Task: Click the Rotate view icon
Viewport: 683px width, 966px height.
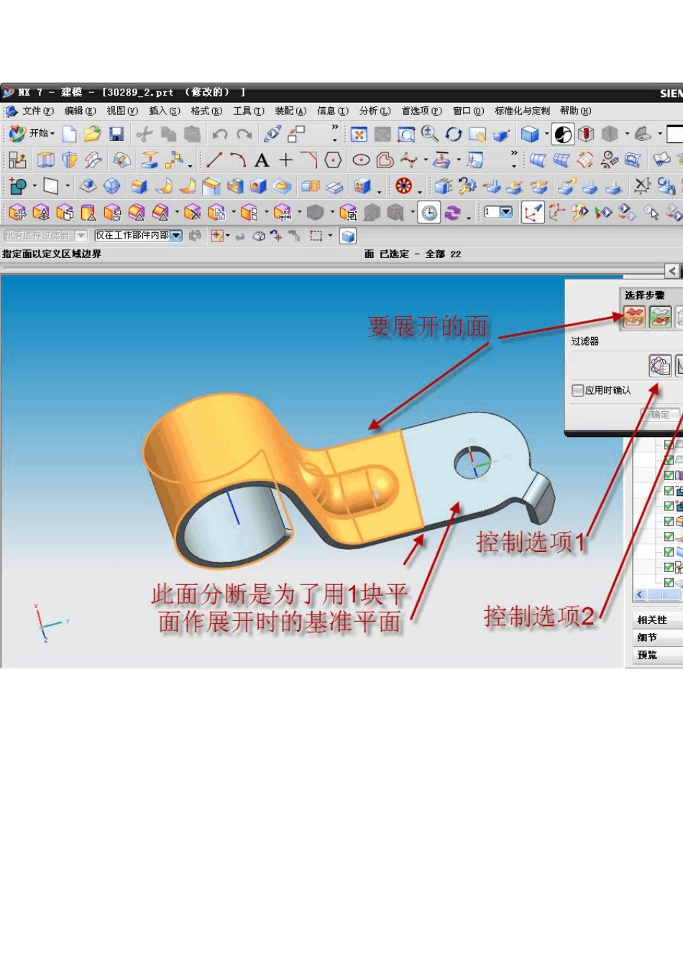Action: pyautogui.click(x=454, y=134)
